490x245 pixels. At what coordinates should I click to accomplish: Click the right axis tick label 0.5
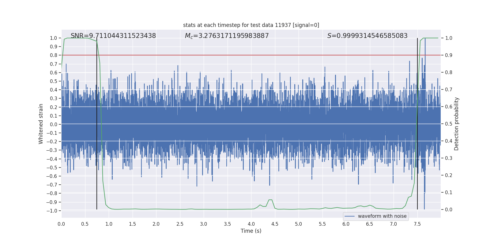click(449, 124)
